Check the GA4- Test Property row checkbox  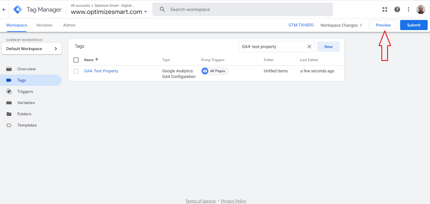pos(76,71)
